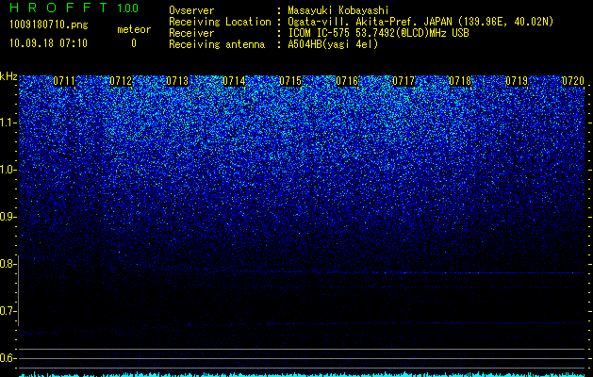The width and height of the screenshot is (593, 377).
Task: Click the 0715 time marker
Action: [290, 81]
